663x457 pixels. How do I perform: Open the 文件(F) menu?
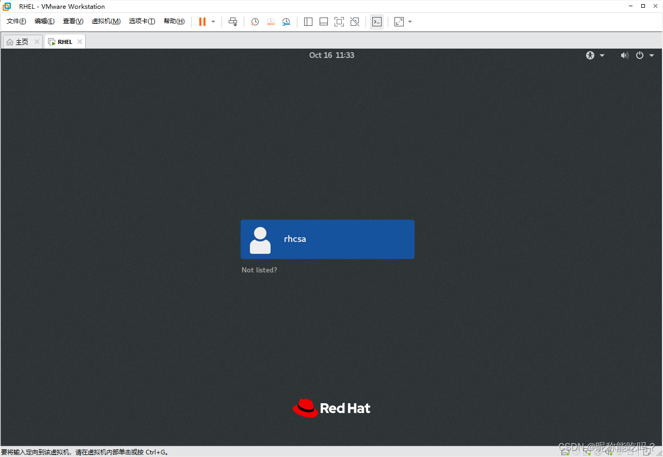(x=16, y=21)
